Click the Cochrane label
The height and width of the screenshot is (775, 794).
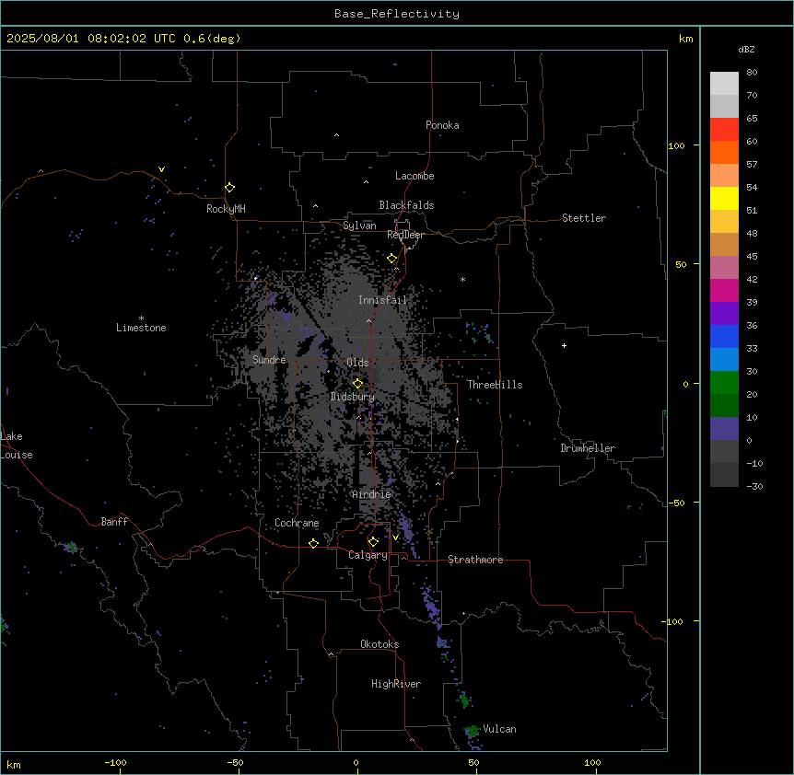click(297, 523)
